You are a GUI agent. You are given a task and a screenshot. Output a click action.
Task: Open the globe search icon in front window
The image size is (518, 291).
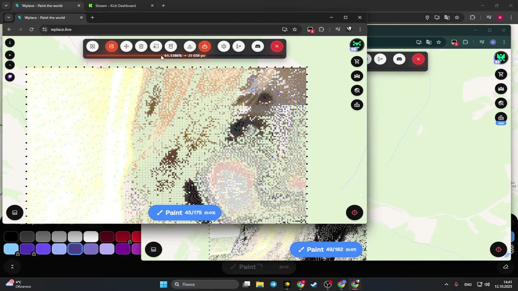[357, 91]
